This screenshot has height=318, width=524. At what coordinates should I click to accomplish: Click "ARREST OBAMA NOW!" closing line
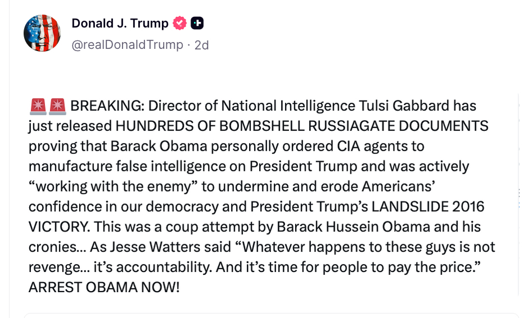(x=104, y=288)
